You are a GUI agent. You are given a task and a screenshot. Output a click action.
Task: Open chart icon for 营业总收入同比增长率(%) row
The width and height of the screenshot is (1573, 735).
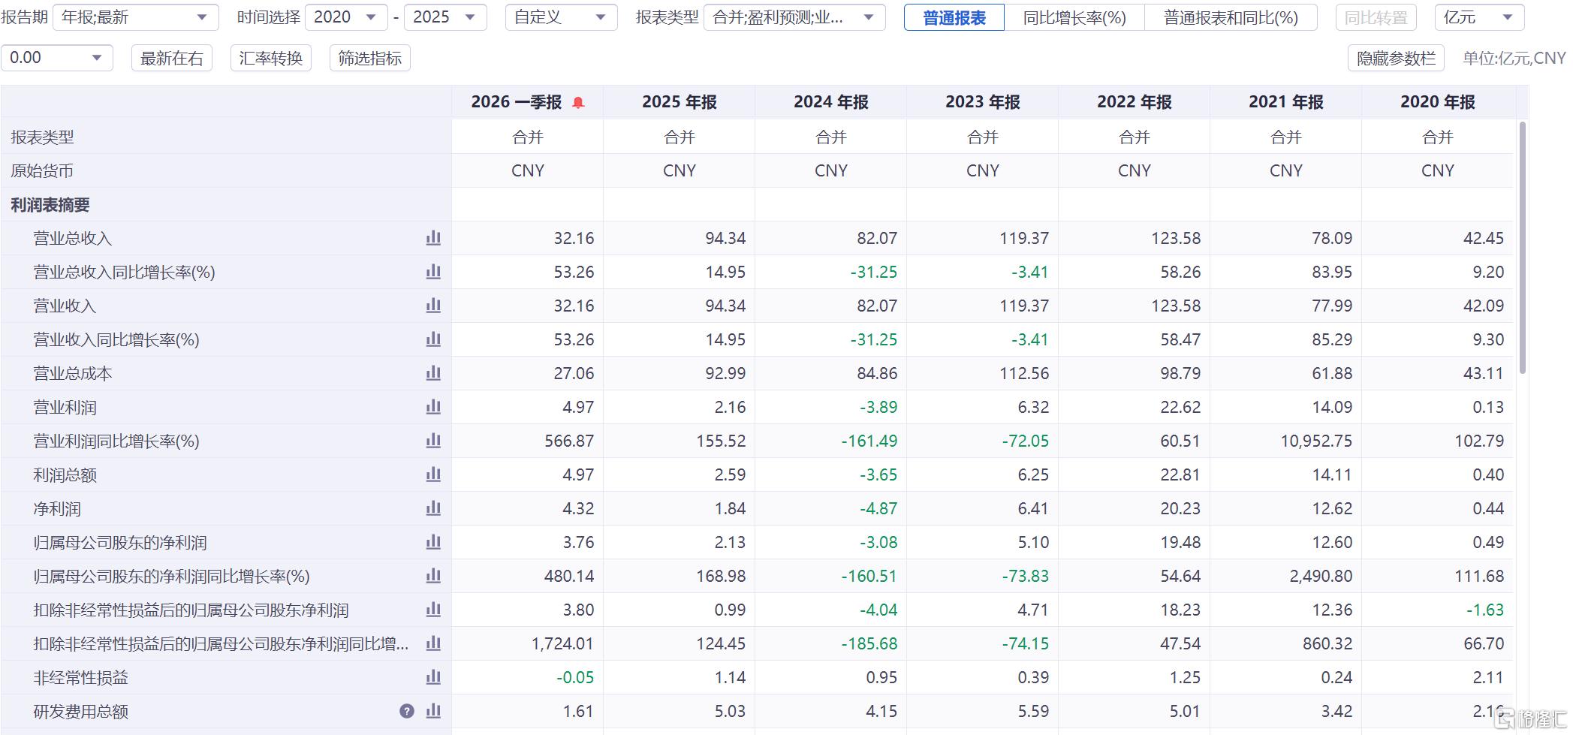pos(433,272)
